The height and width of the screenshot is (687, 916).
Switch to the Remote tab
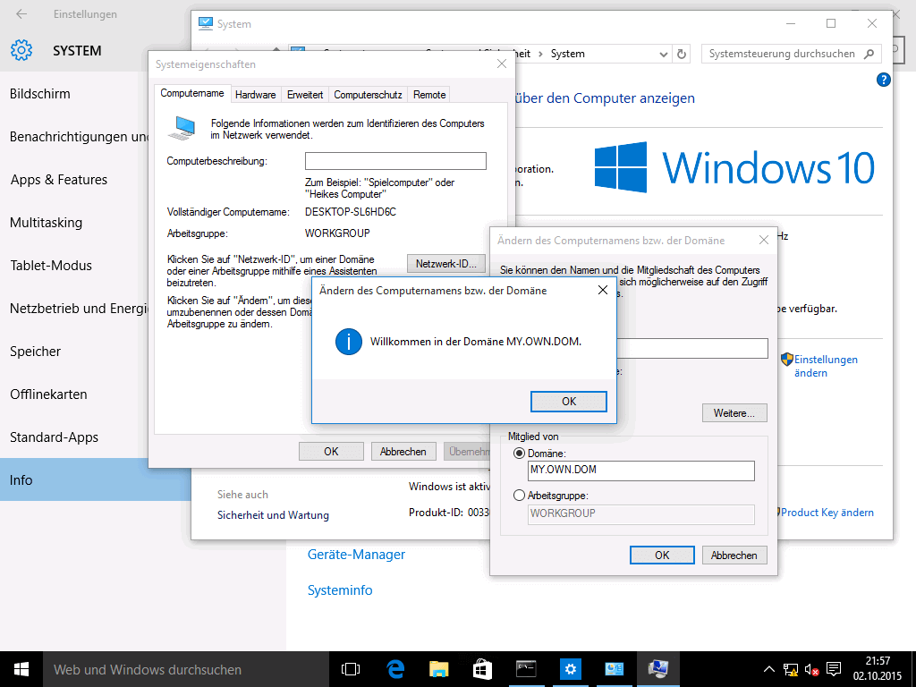click(429, 95)
